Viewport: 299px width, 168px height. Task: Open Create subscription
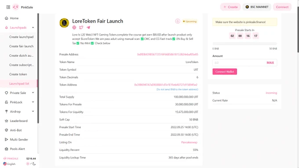[22, 65]
